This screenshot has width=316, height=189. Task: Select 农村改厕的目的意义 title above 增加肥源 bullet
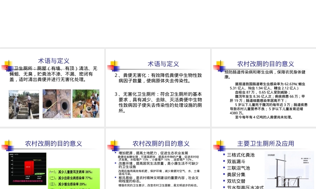pos(161,144)
